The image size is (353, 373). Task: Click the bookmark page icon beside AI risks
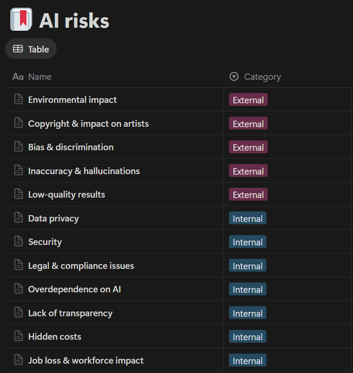(21, 20)
